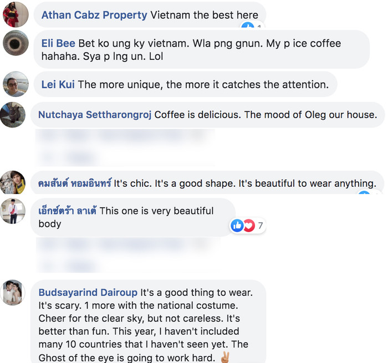Viewport: 388px width, 363px height.
Task: Click the red heart reaction beside count 7
Action: coord(248,226)
